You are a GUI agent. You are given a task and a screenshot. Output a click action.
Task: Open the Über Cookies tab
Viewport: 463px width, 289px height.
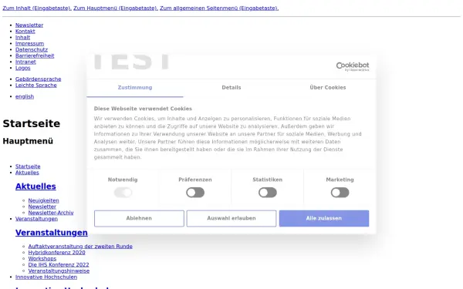328,88
